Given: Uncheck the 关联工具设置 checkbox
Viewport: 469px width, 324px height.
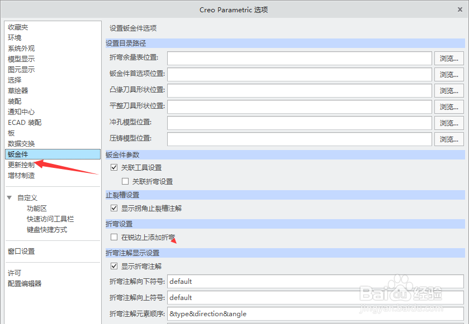Looking at the screenshot, I should (114, 167).
